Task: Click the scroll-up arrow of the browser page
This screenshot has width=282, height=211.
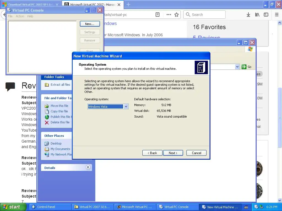Action: [x=280, y=23]
